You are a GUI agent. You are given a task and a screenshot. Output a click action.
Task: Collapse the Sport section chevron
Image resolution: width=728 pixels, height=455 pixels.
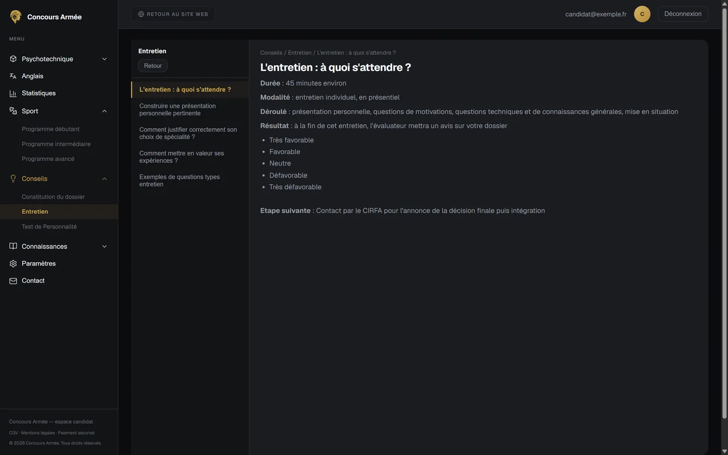click(x=105, y=111)
